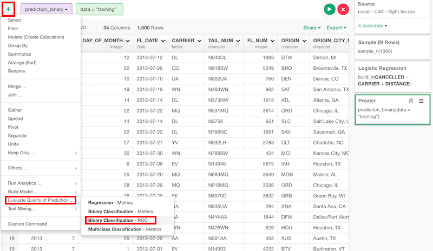Select the Sample (N Rows) step
This screenshot has height=251, width=433.
point(392,46)
